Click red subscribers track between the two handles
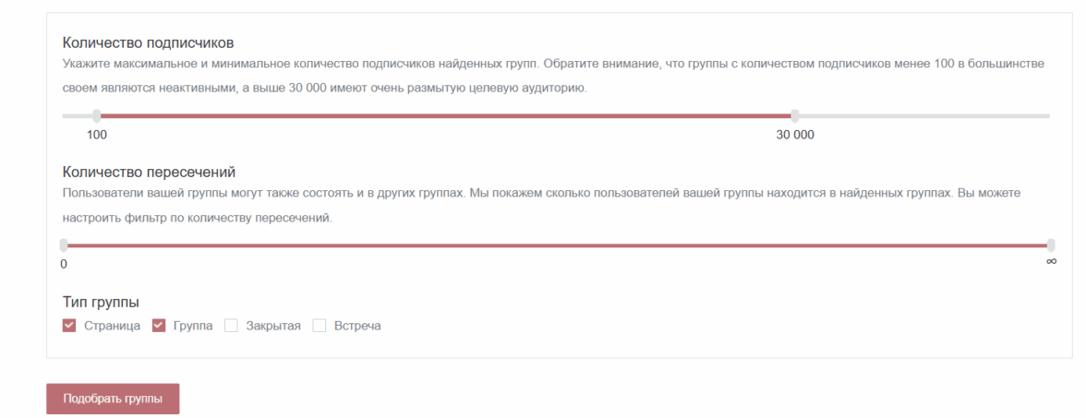 point(443,116)
